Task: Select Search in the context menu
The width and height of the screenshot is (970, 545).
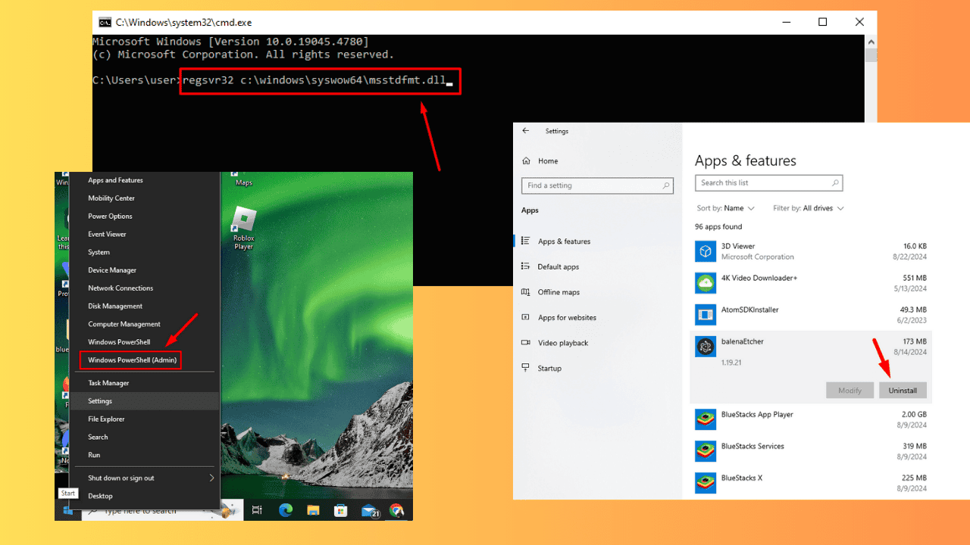Action: tap(98, 437)
